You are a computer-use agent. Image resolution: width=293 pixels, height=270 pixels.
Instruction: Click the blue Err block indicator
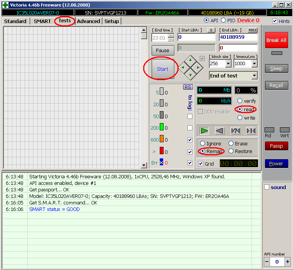point(161,162)
